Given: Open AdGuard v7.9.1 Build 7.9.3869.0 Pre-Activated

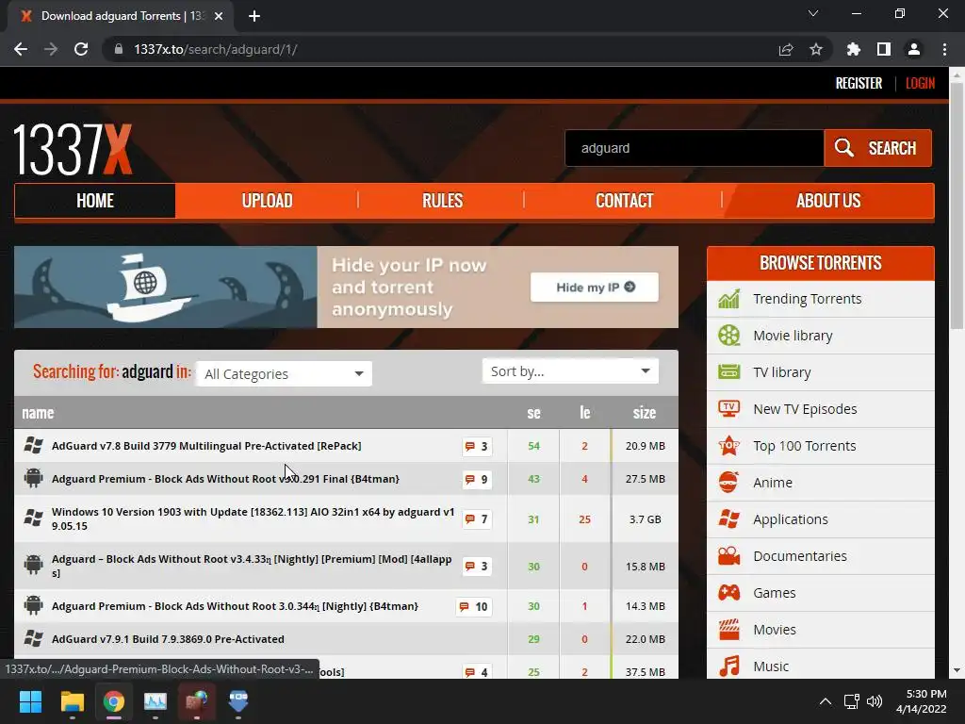Looking at the screenshot, I should point(168,639).
